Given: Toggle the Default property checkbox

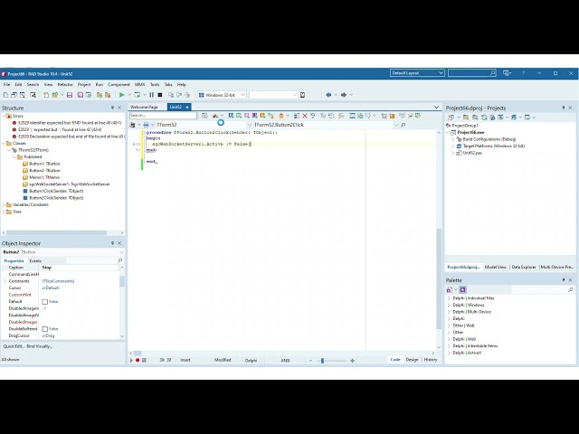Looking at the screenshot, I should point(45,302).
